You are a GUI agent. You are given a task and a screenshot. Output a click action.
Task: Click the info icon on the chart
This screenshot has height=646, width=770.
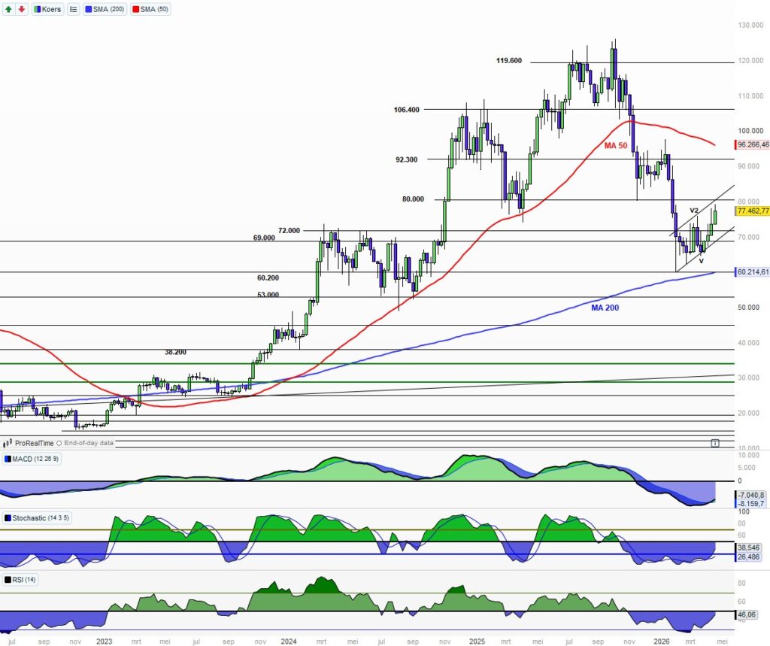click(714, 444)
